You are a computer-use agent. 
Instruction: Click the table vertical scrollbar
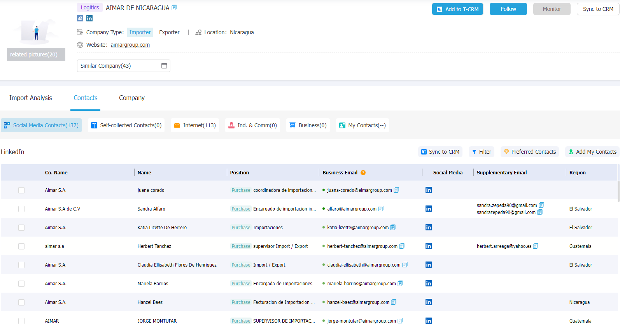coord(618,191)
